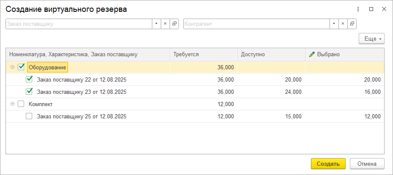This screenshot has width=393, height=175.
Task: Click the Отмена button
Action: click(x=367, y=164)
